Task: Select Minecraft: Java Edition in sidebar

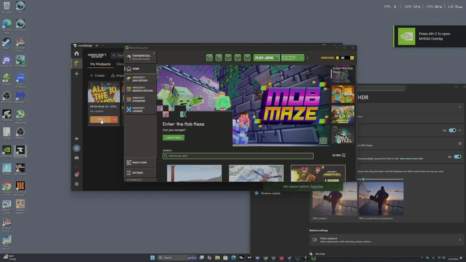Action: tap(141, 79)
